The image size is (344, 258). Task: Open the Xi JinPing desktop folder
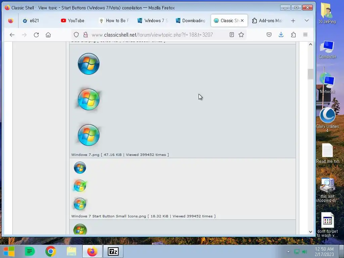click(327, 13)
